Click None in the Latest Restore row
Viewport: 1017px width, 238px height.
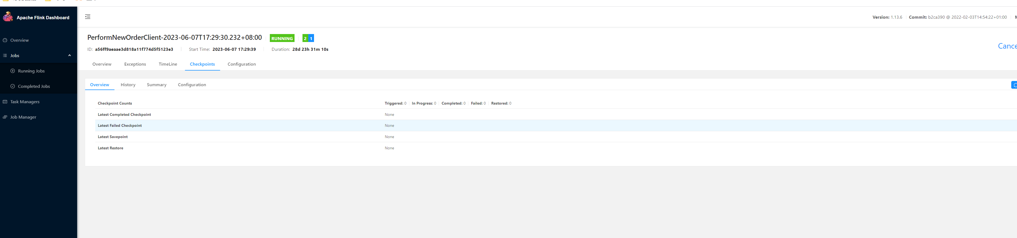(x=389, y=148)
